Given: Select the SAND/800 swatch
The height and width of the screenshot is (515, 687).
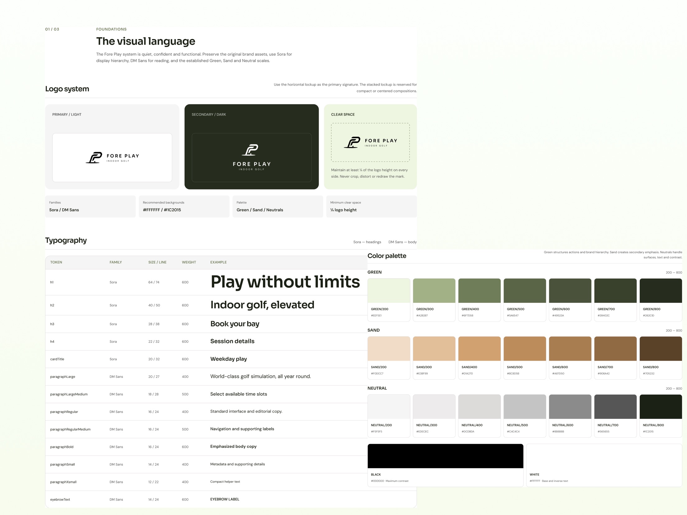Looking at the screenshot, I should (x=661, y=358).
